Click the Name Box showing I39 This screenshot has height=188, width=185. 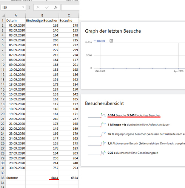pyautogui.click(x=13, y=8)
